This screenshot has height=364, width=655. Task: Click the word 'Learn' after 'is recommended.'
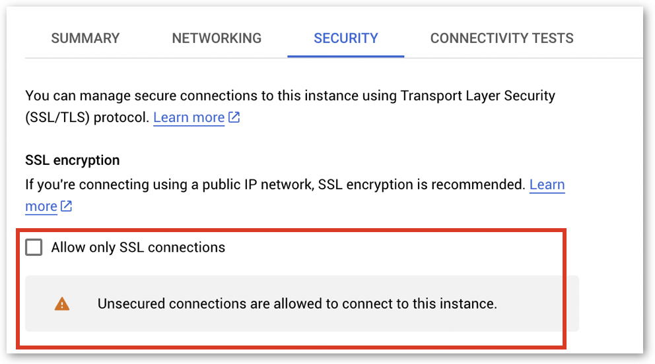coord(547,184)
